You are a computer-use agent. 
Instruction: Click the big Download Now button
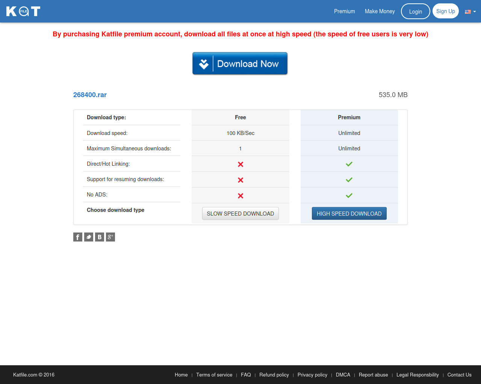click(240, 63)
